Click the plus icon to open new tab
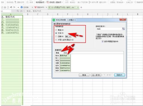Image resolution: width=143 pixels, height=106 pixels. (x=81, y=7)
